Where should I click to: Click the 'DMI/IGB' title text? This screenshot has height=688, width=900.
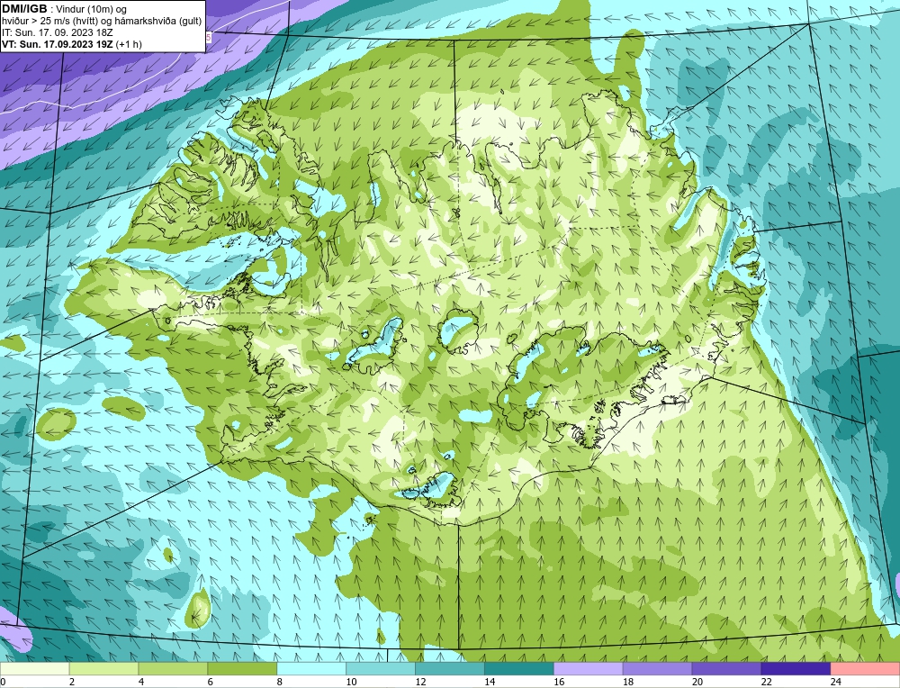(24, 9)
